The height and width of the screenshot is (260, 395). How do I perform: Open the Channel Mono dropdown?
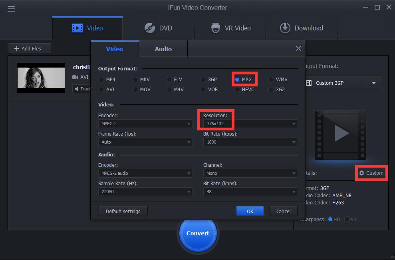[250, 173]
